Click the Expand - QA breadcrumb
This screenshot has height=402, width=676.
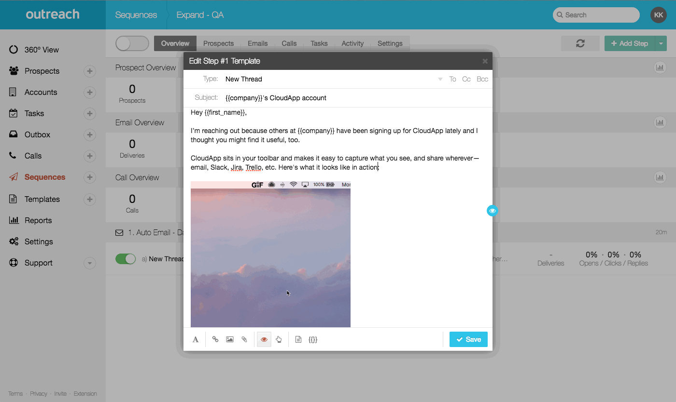(200, 15)
